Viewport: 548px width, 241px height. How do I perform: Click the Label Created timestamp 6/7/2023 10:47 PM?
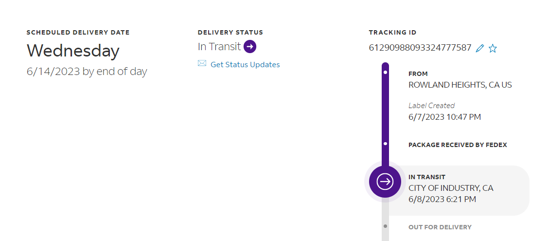click(x=444, y=117)
